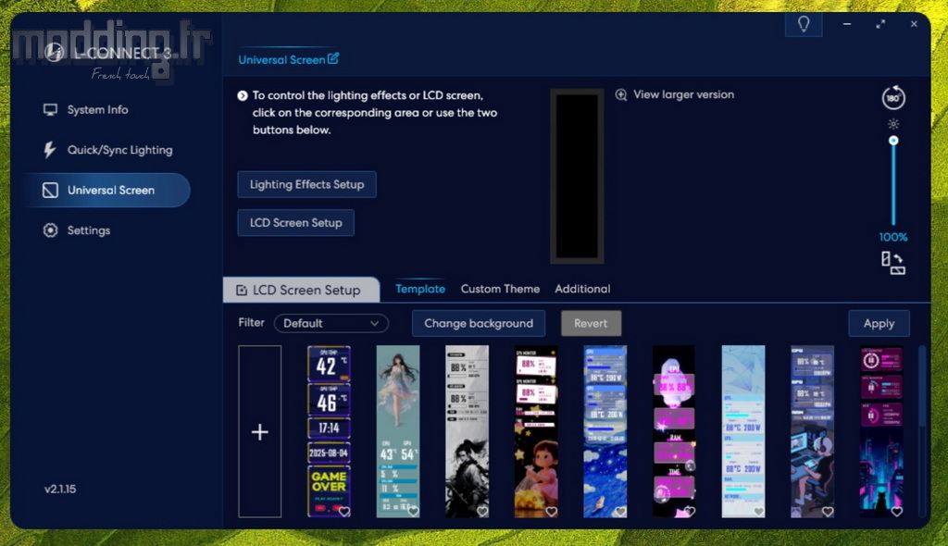This screenshot has width=948, height=546.
Task: Like the neon cyberpunk city template heart
Action: [896, 511]
